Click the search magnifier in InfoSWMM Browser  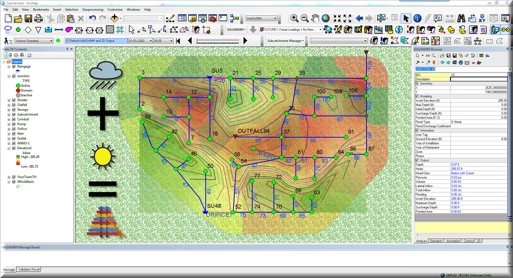click(434, 55)
